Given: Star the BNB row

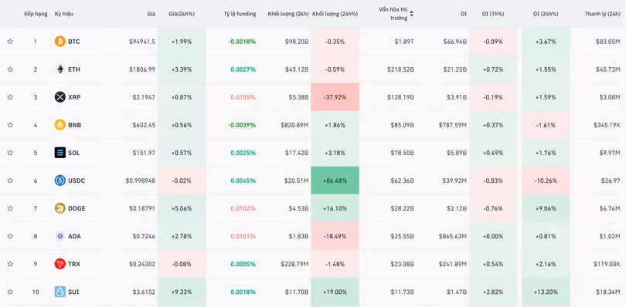Looking at the screenshot, I should click(10, 125).
